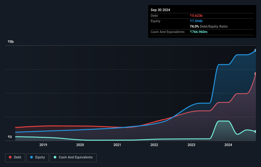261x167 pixels.
Task: Click the Debt label in tooltip
Action: [154, 16]
